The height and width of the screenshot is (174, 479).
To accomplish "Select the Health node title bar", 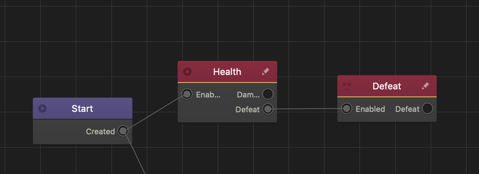I will (x=227, y=72).
